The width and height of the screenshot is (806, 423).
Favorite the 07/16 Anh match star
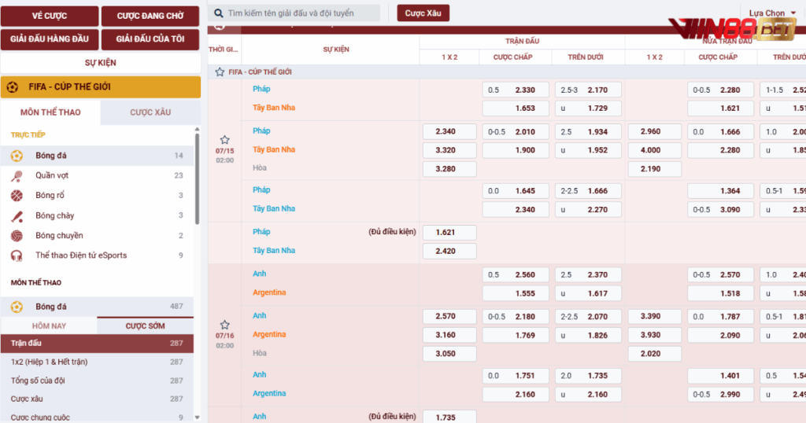point(224,325)
